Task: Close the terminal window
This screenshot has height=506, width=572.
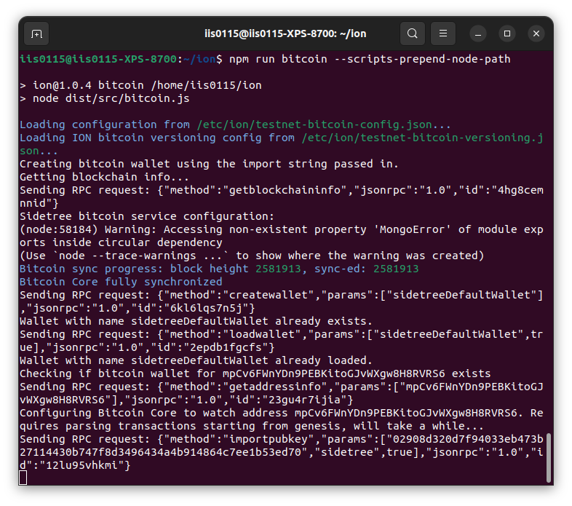Action: click(536, 33)
